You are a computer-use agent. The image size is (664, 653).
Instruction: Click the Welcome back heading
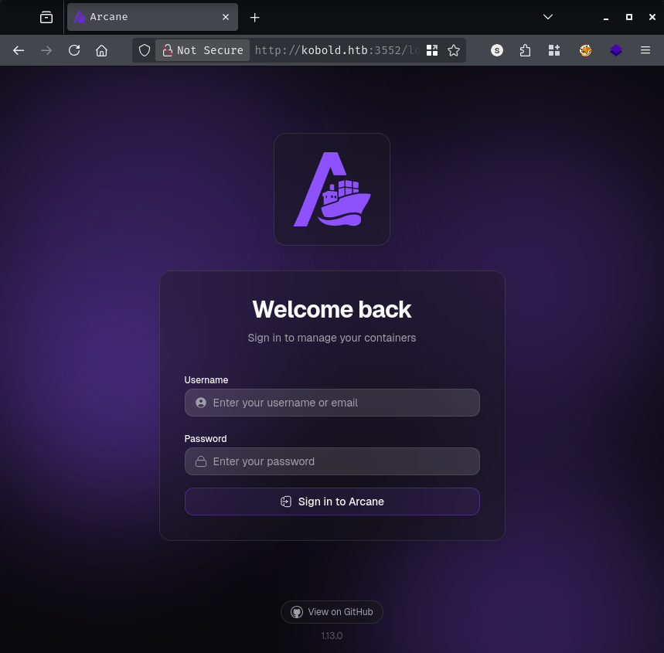[332, 310]
